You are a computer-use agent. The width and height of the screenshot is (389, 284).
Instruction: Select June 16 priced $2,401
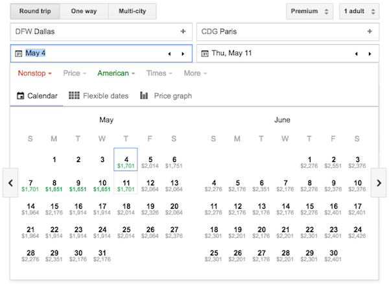tap(333, 209)
